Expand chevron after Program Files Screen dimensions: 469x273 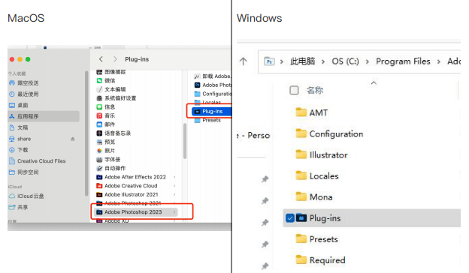439,61
